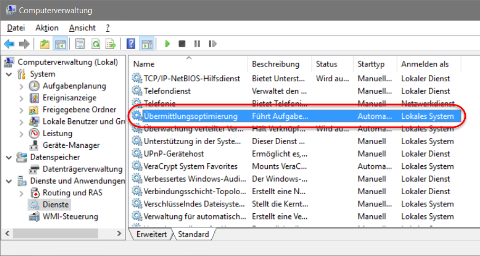480x256 pixels.
Task: Click the blue Back arrow in toolbar
Action: pyautogui.click(x=9, y=44)
